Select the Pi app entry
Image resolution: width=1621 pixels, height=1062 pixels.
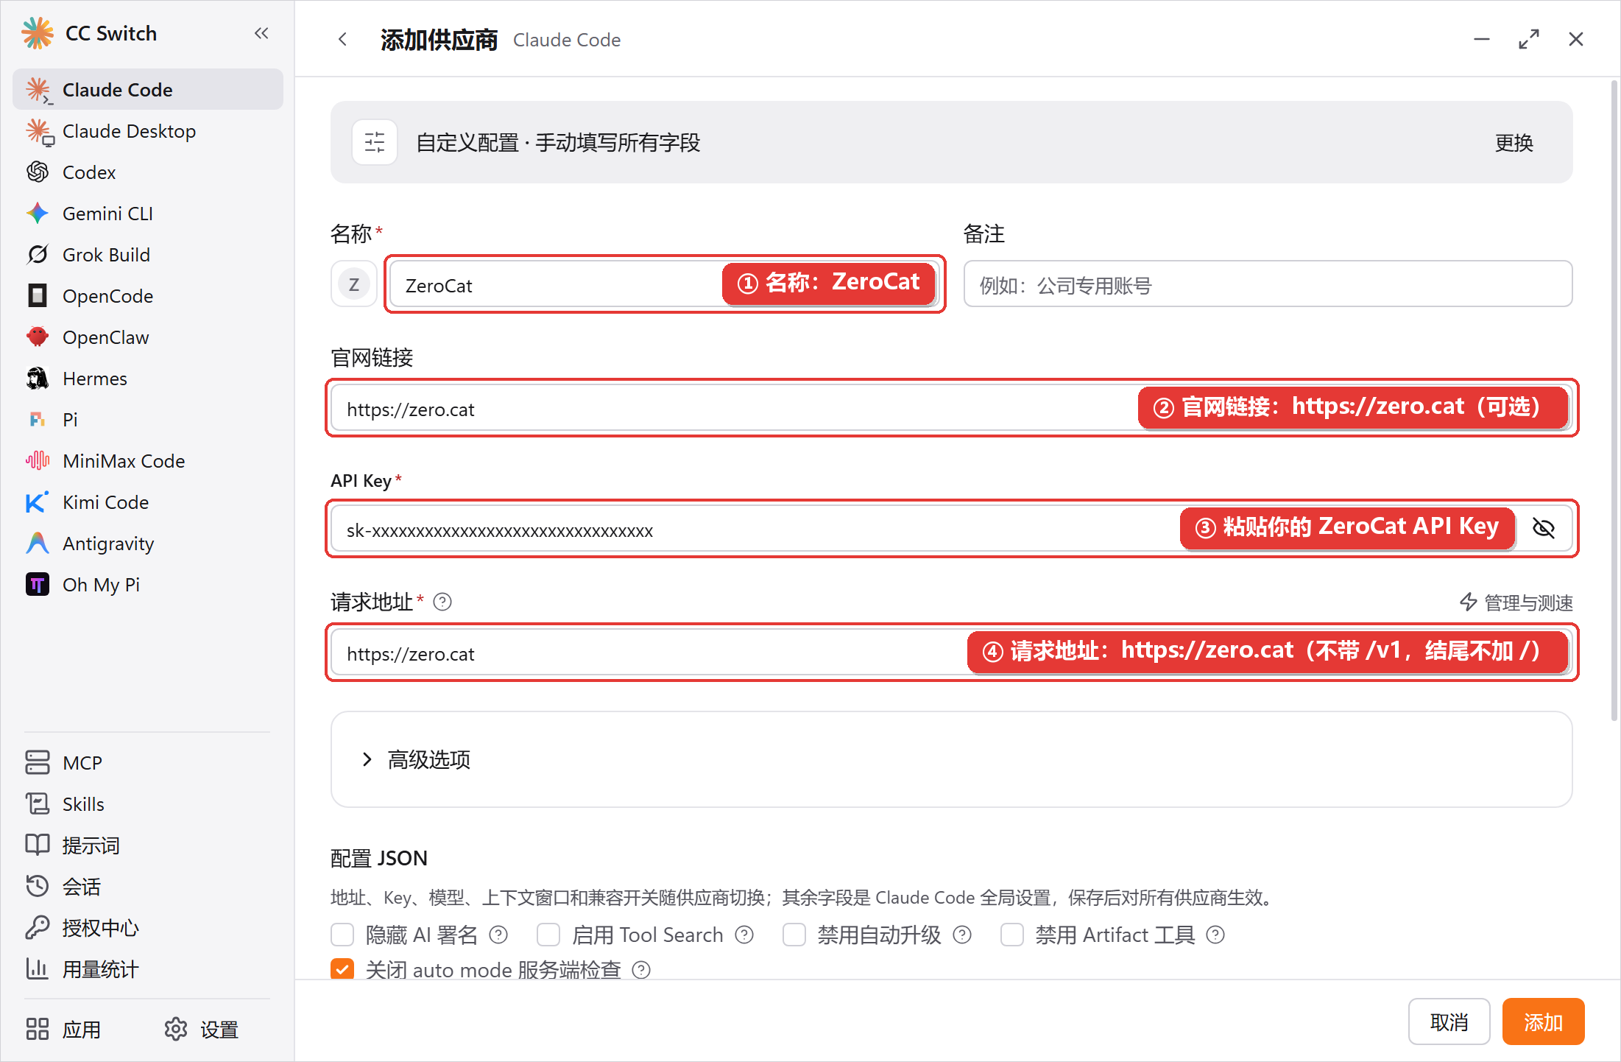point(148,420)
